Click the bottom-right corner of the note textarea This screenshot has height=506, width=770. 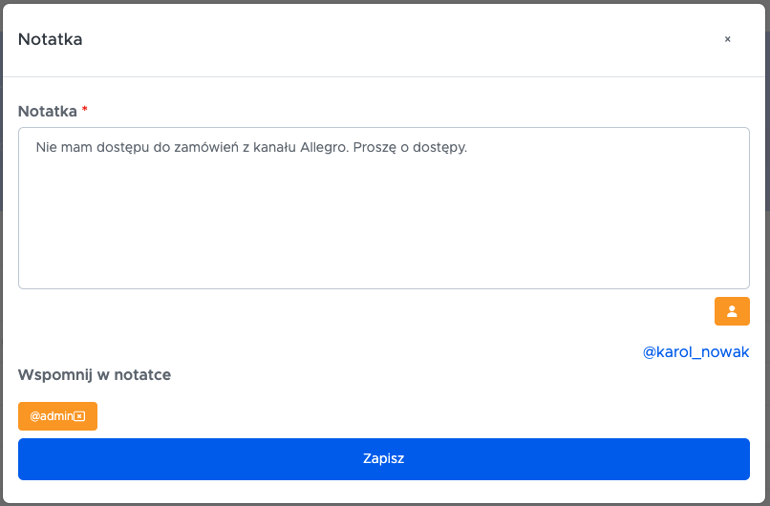pos(743,283)
